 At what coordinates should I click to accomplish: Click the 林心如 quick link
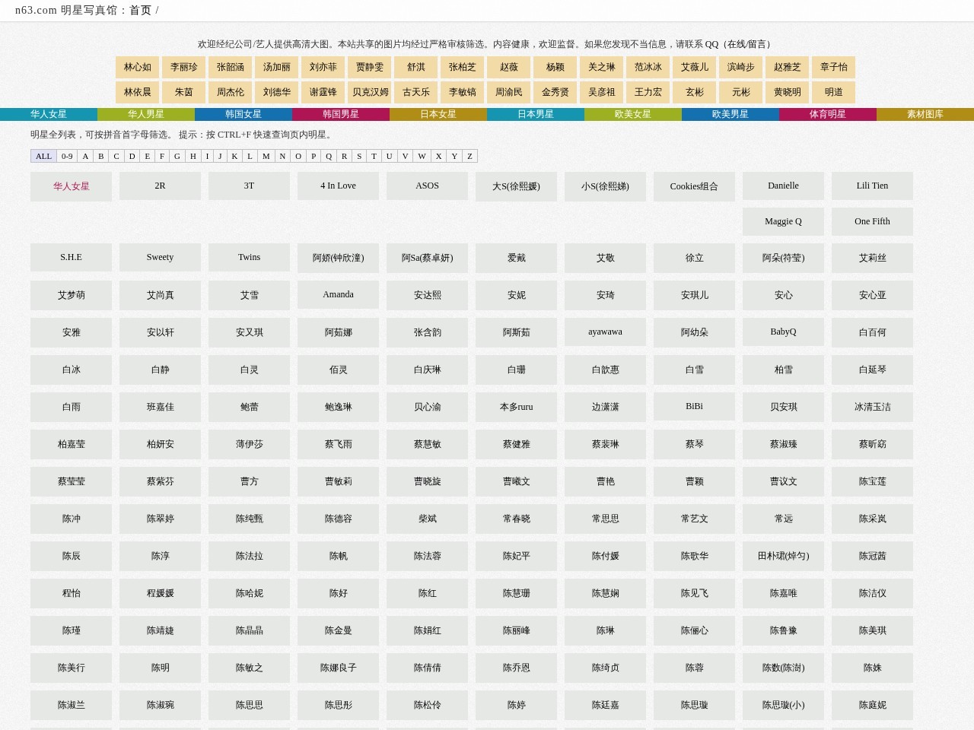pyautogui.click(x=138, y=67)
